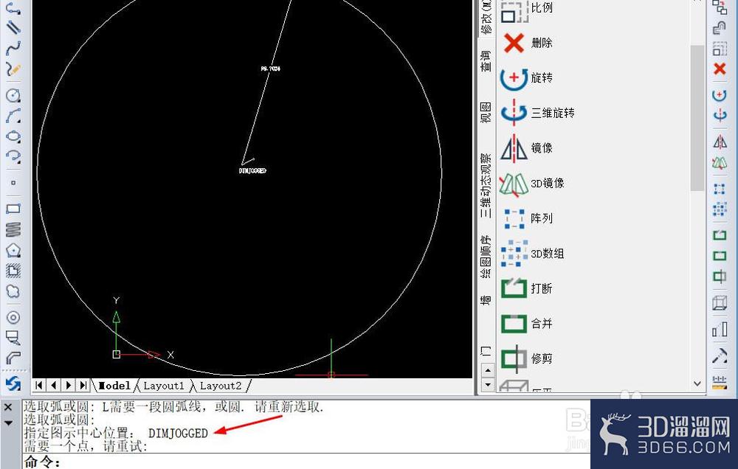This screenshot has height=469, width=738.
Task: Open the 绘图顺序 vertical palette tab
Action: click(486, 257)
